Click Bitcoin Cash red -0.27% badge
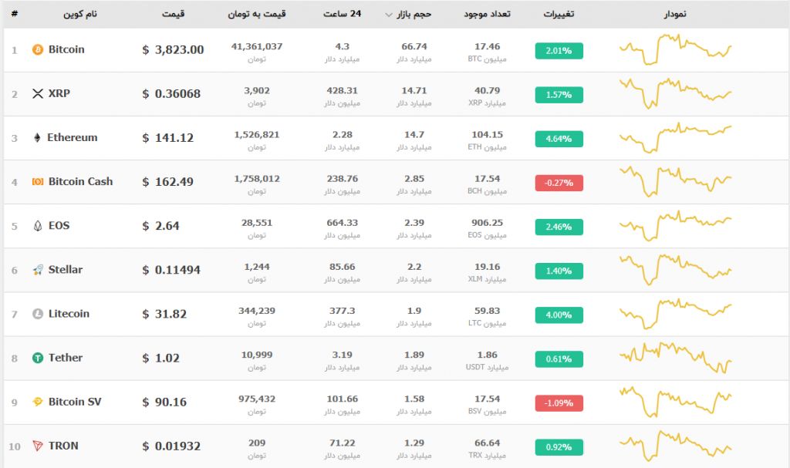This screenshot has height=468, width=790. click(559, 183)
